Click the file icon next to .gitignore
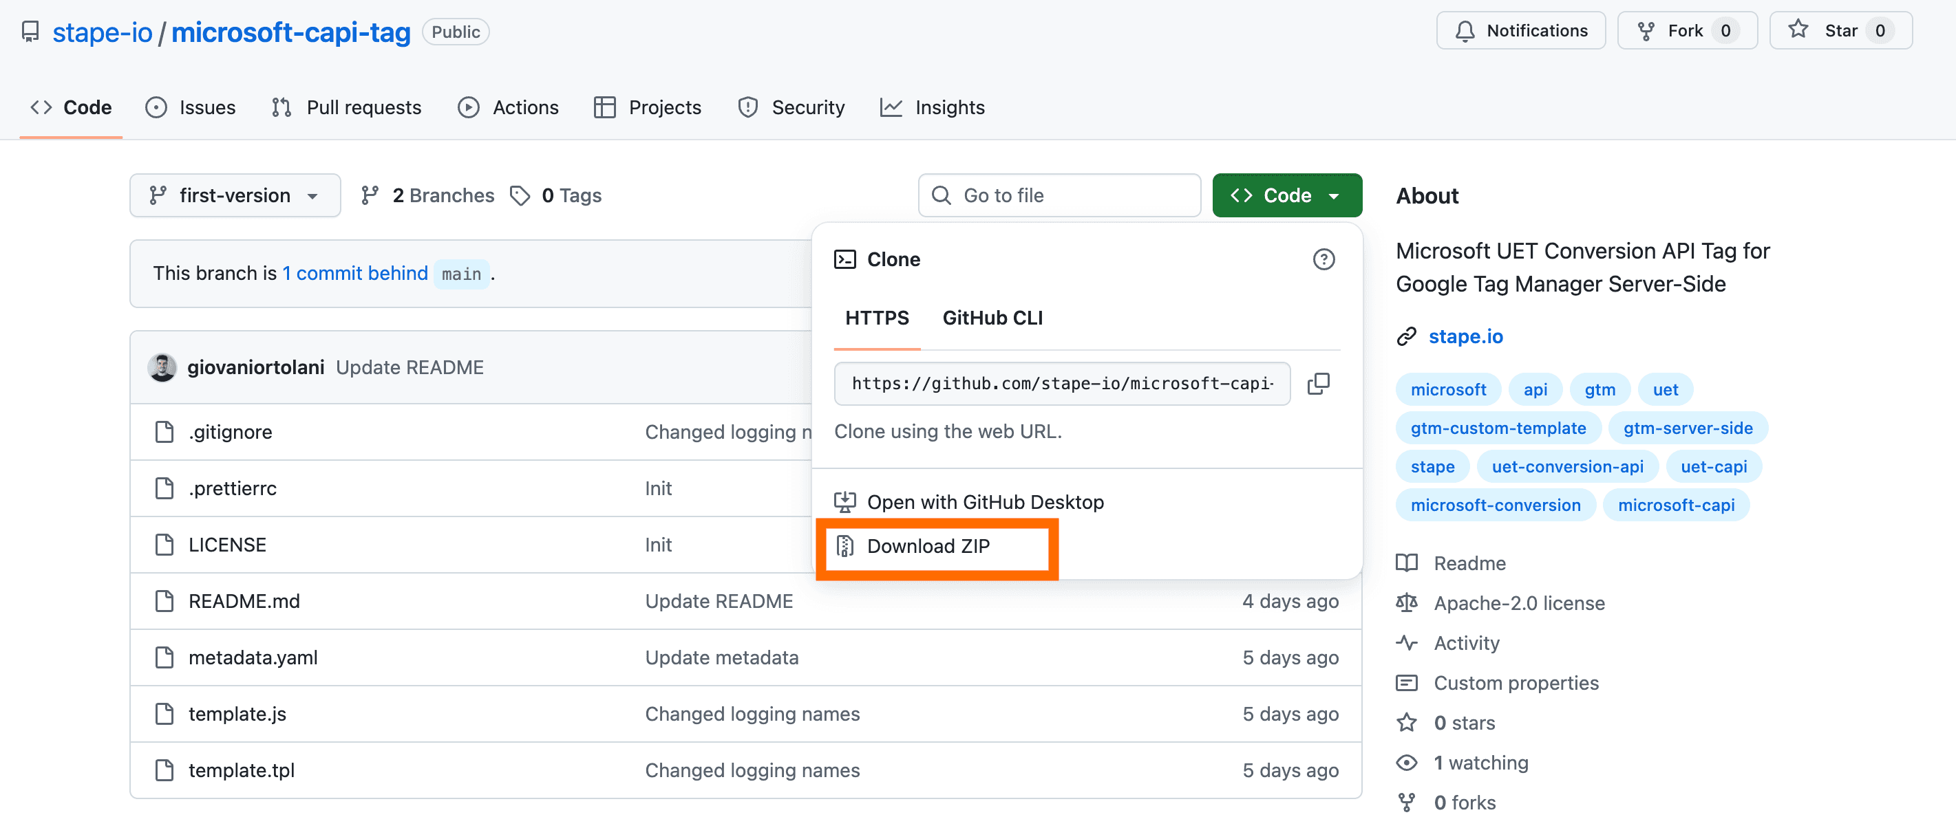Image resolution: width=1956 pixels, height=817 pixels. pyautogui.click(x=164, y=432)
